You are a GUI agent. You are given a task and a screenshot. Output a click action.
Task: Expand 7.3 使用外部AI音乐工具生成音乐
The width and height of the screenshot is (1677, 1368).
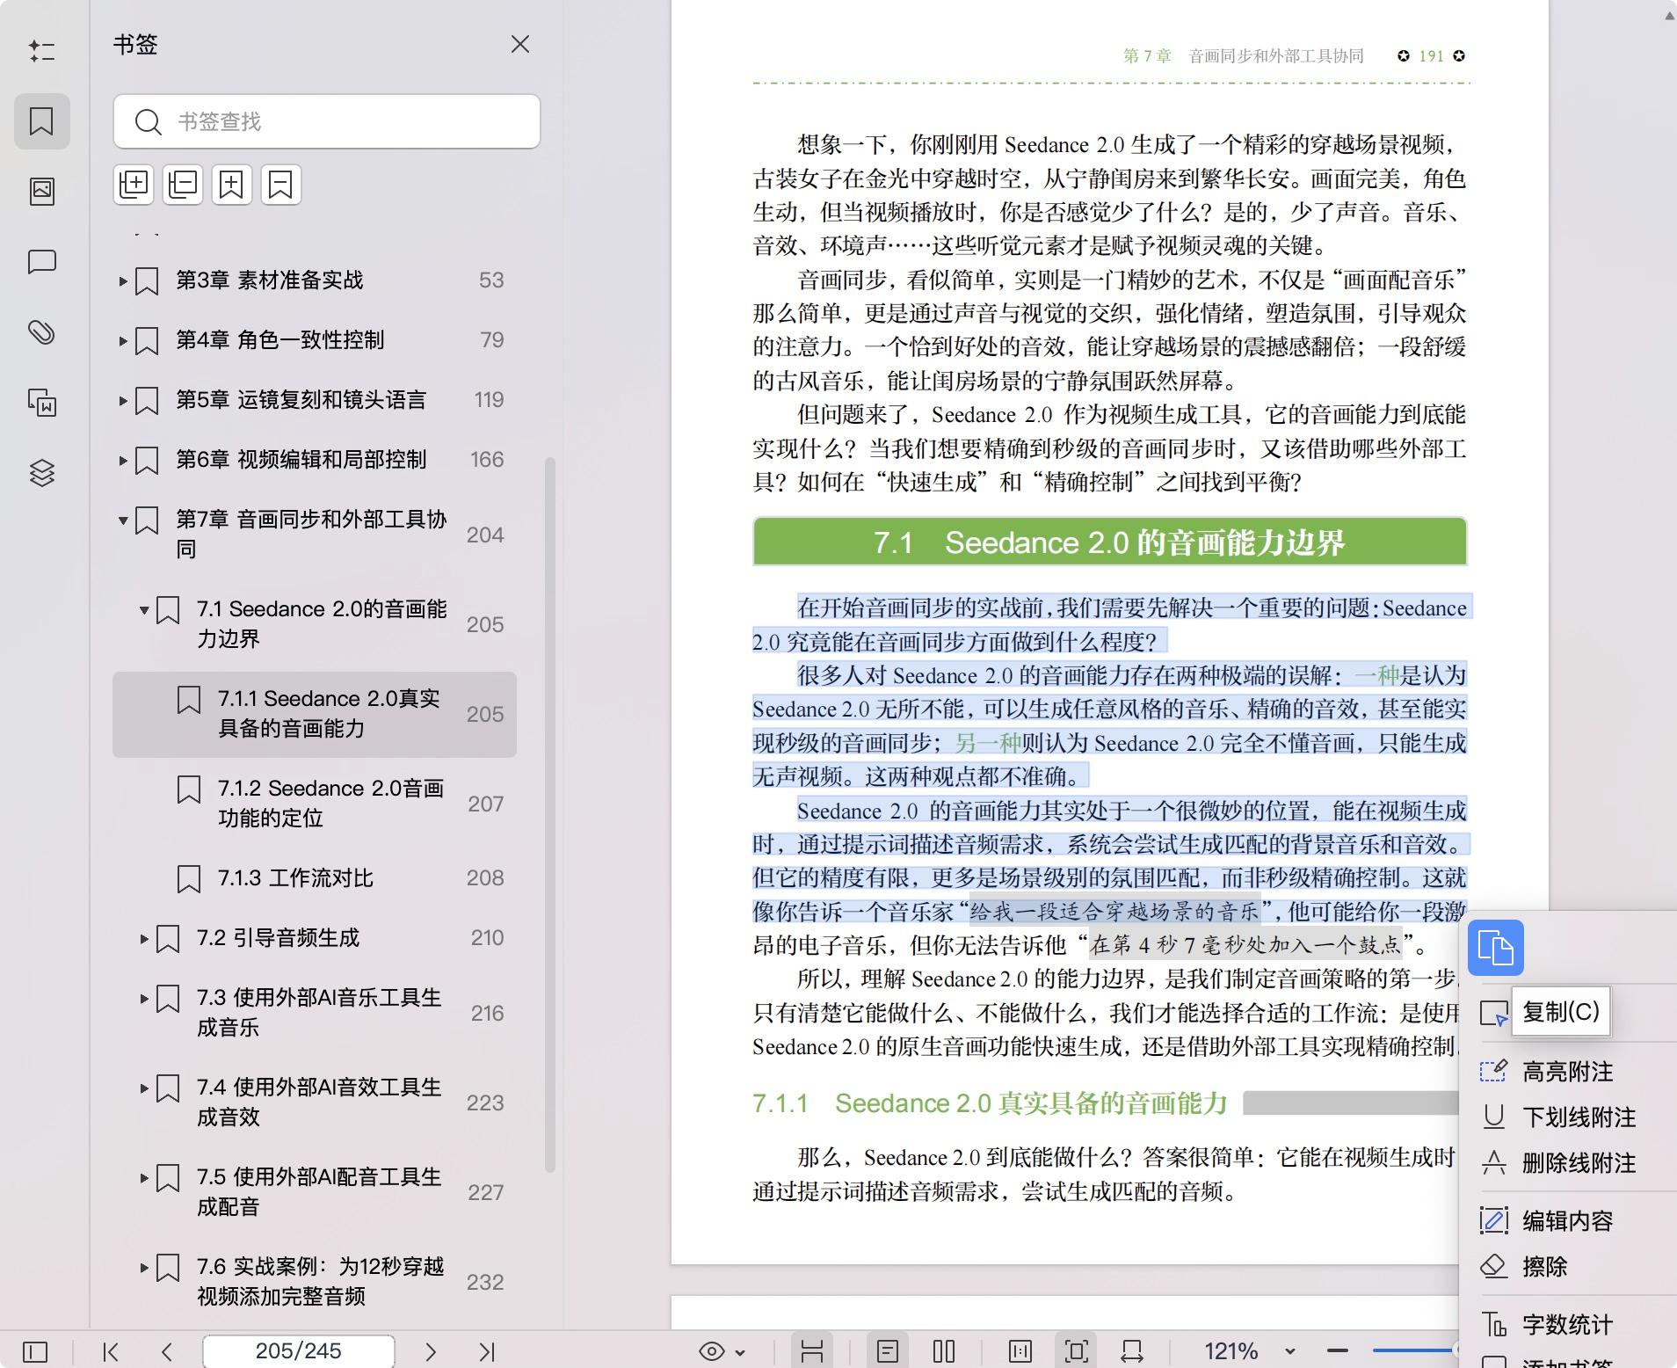[x=144, y=998]
